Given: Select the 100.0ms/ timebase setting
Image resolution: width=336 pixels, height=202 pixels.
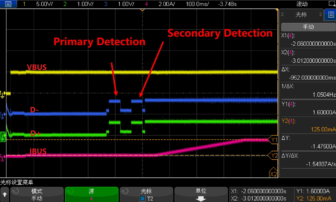Looking at the screenshot, I should coord(195,4).
